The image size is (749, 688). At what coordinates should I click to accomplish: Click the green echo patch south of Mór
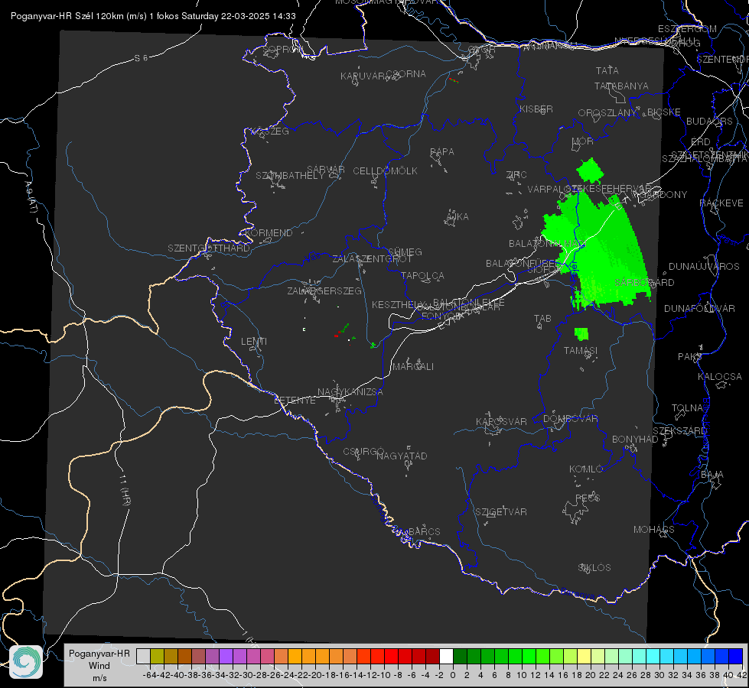pyautogui.click(x=589, y=170)
